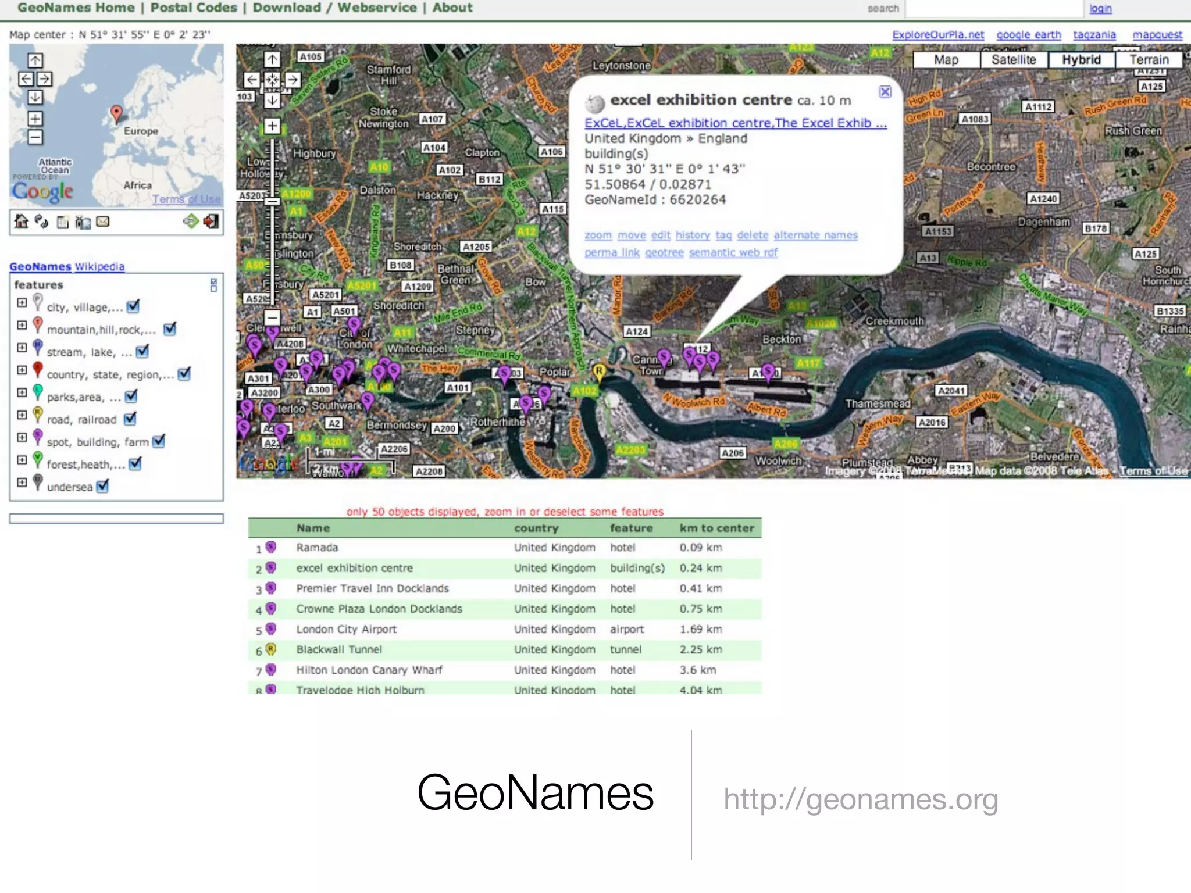Pan the overview minimap down
1191x893 pixels.
tap(35, 97)
